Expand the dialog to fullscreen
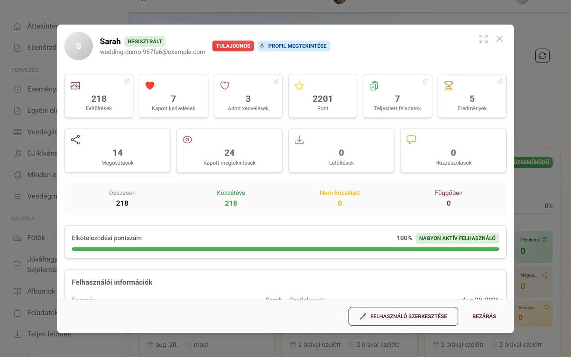The image size is (571, 357). point(483,39)
